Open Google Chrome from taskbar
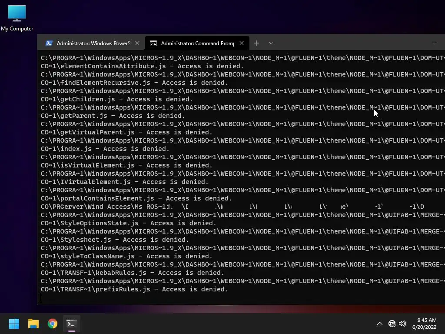This screenshot has width=445, height=334. 53,324
